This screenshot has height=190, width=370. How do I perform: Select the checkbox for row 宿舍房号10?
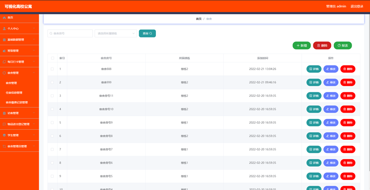[52, 109]
